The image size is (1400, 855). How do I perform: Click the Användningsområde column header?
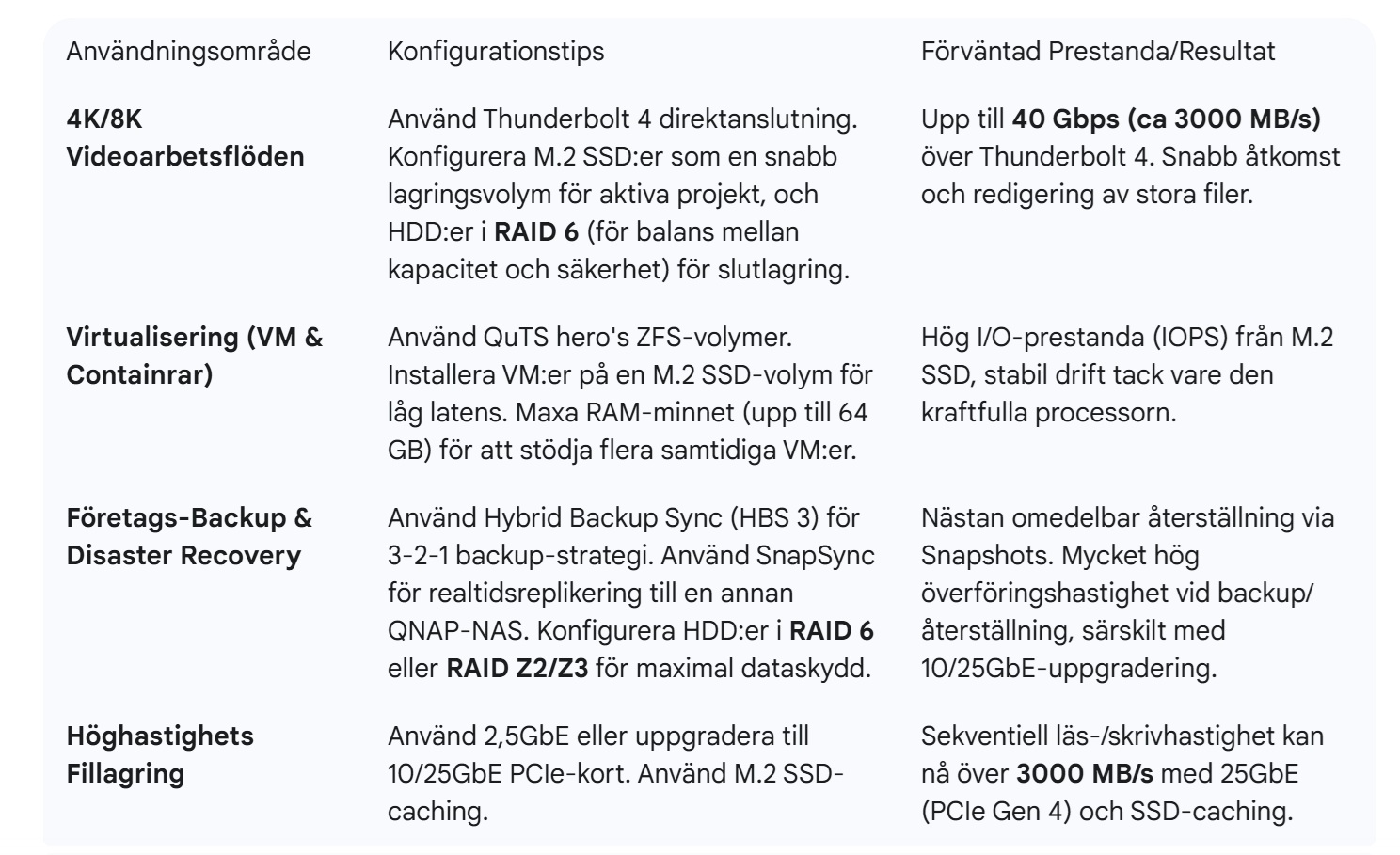pos(188,51)
